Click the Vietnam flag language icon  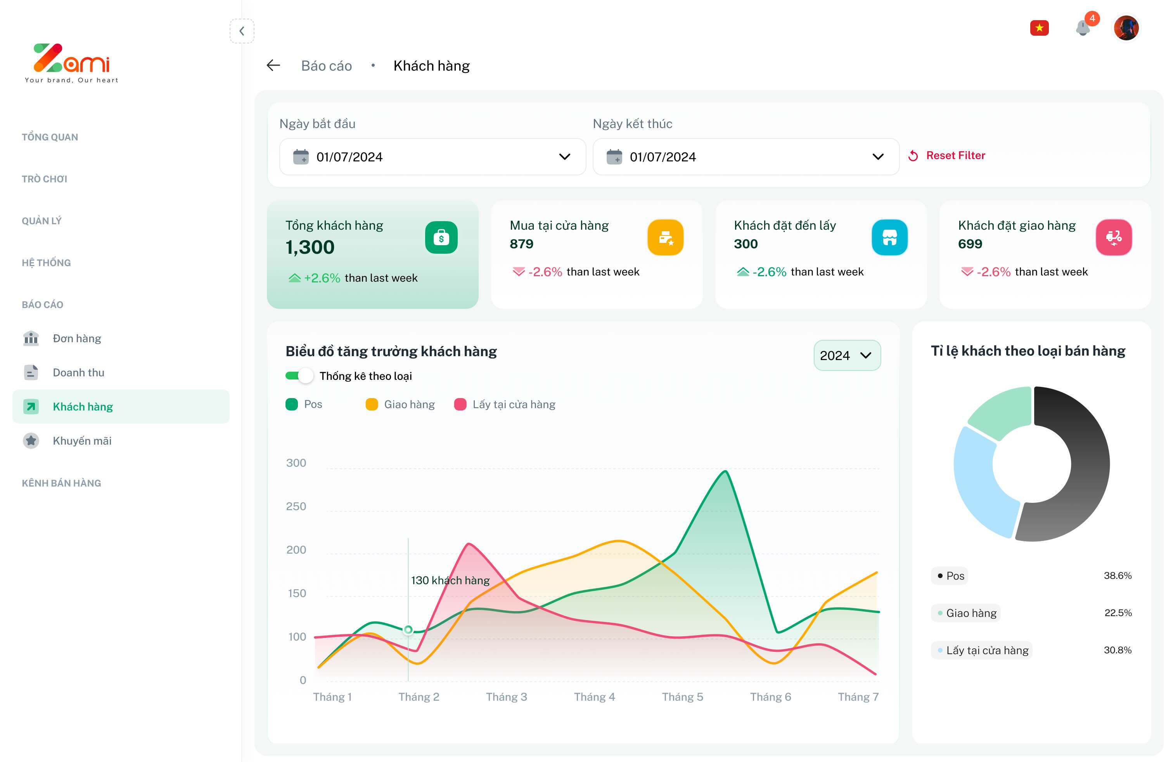click(1039, 28)
